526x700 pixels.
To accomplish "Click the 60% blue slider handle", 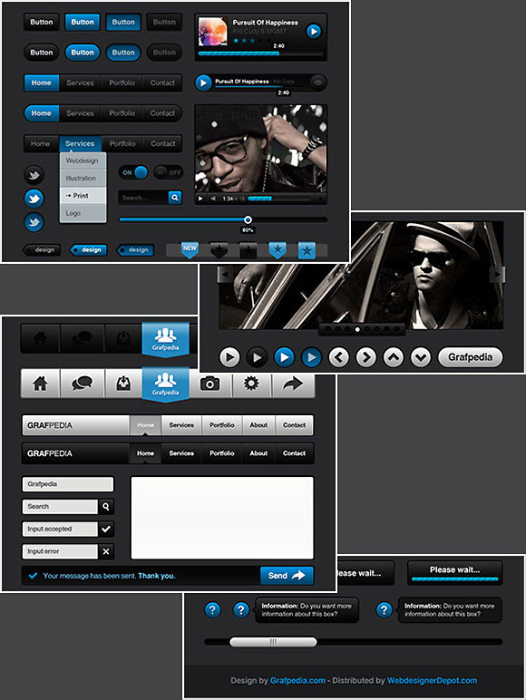I will click(248, 219).
